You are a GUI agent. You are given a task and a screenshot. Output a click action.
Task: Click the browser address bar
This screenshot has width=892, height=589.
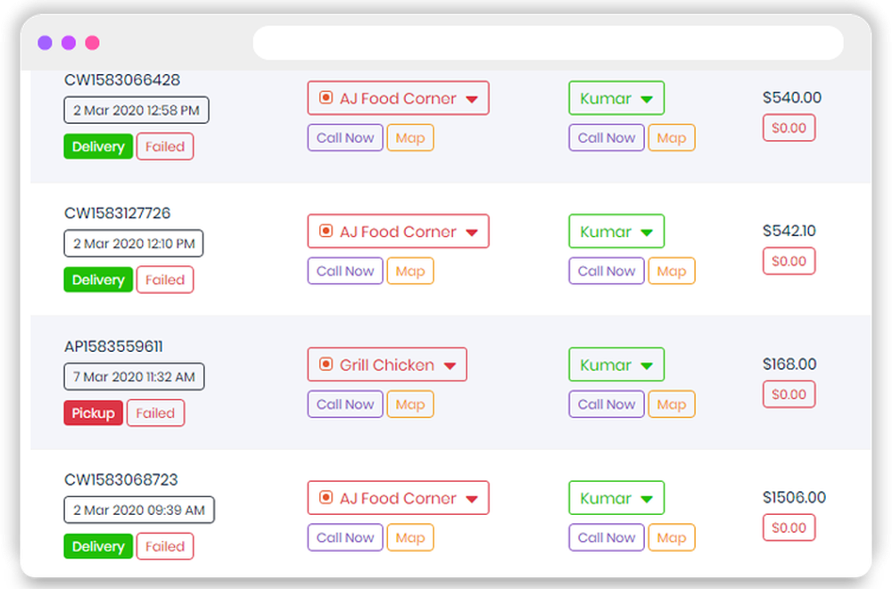[x=549, y=43]
